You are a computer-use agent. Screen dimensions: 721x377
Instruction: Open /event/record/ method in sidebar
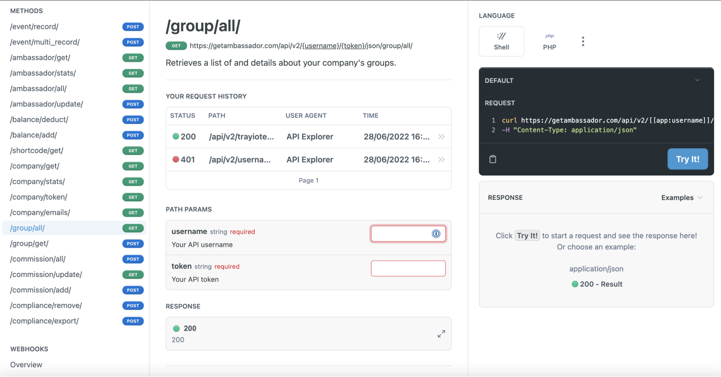pyautogui.click(x=34, y=27)
